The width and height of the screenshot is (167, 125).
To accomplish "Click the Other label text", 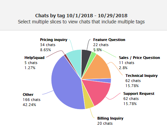I will click(28, 95).
